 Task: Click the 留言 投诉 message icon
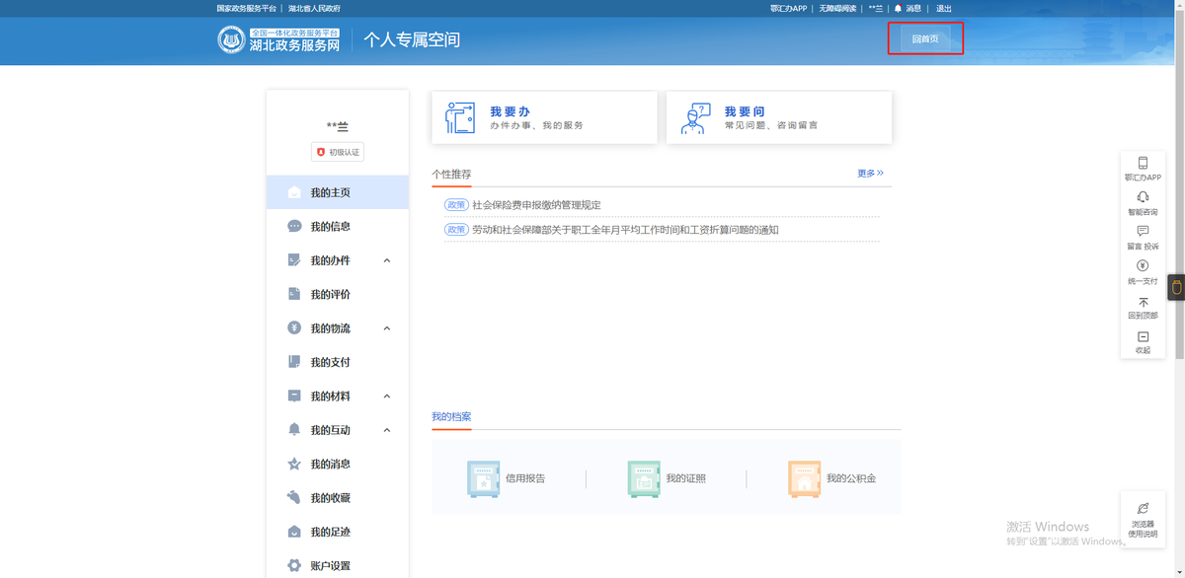[1143, 232]
